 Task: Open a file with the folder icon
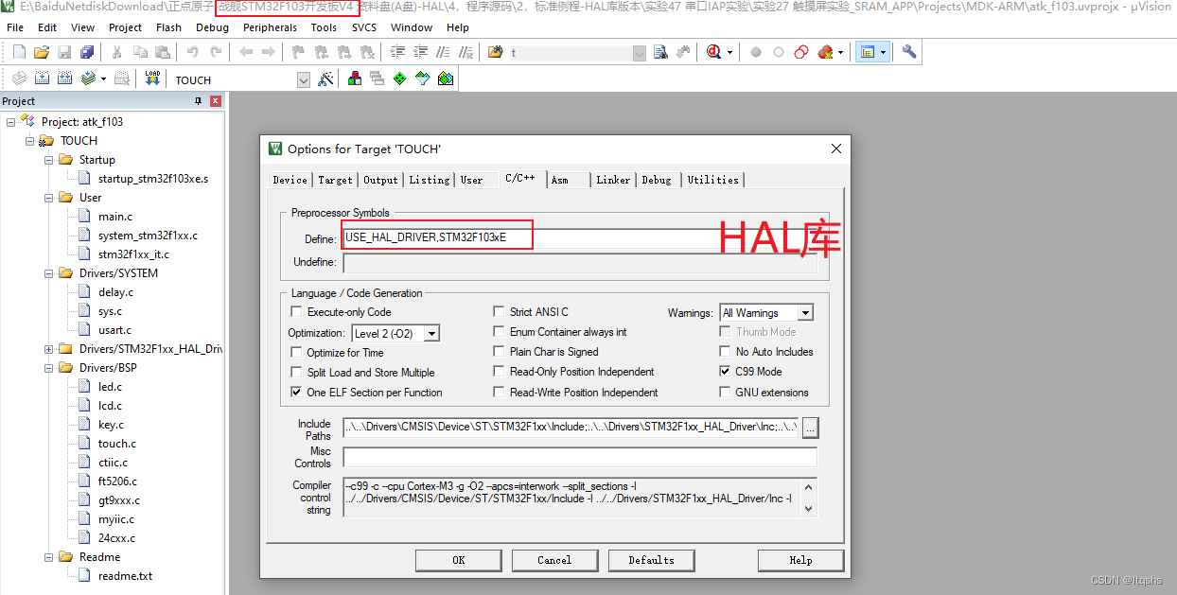42,52
